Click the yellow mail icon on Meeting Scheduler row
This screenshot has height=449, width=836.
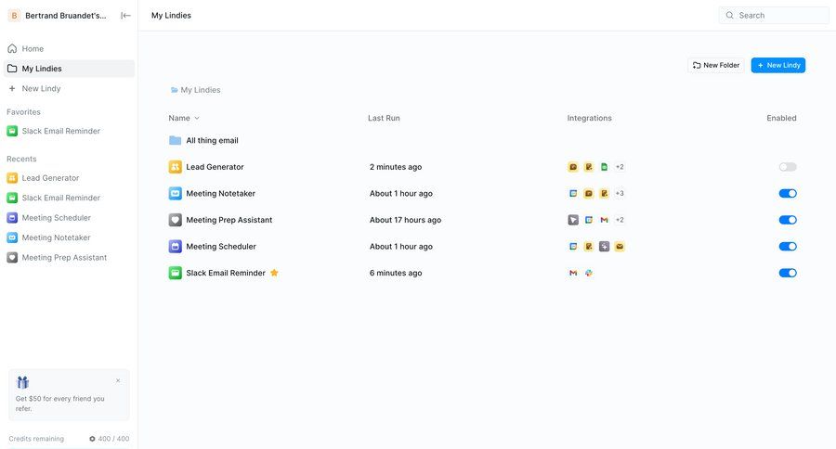[x=620, y=247]
